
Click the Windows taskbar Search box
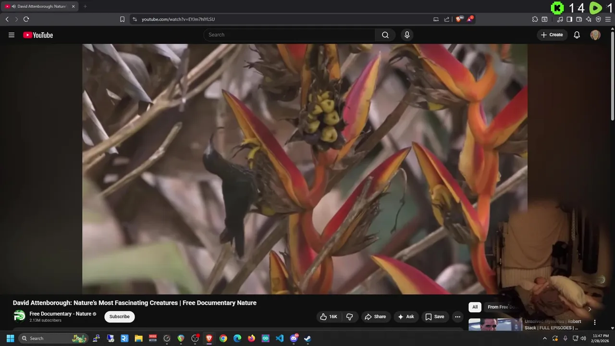54,338
